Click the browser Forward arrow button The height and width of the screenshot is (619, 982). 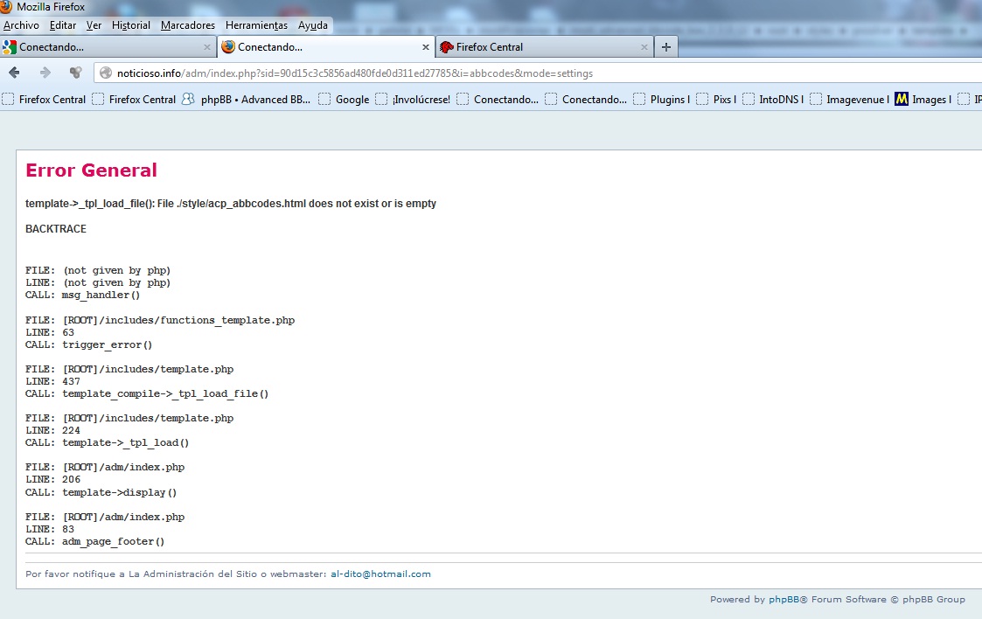(x=45, y=73)
